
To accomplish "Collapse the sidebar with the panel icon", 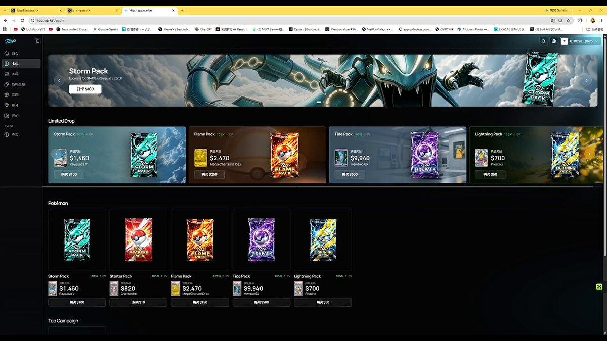I will pyautogui.click(x=37, y=41).
